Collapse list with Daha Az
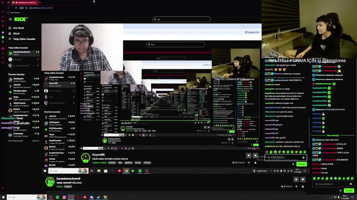This screenshot has width=357, height=200. (35, 141)
